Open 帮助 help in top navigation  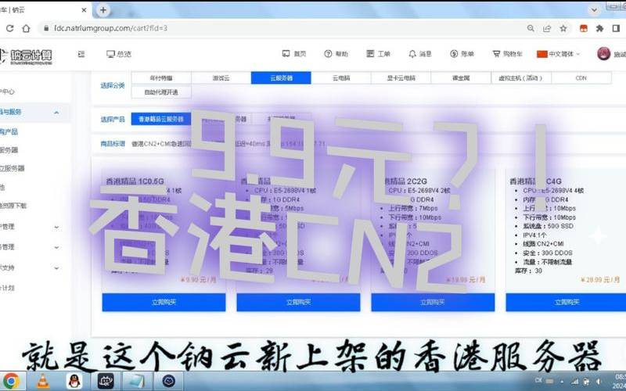coord(336,54)
